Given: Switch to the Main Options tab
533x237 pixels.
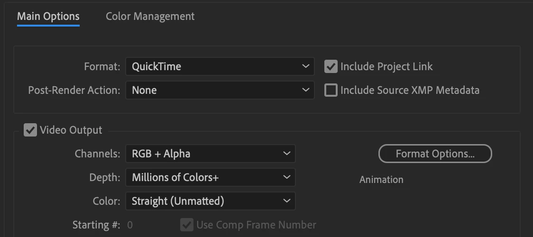Looking at the screenshot, I should (48, 17).
